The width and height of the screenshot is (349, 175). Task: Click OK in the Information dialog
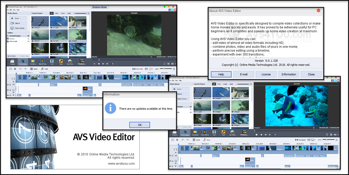pos(140,125)
